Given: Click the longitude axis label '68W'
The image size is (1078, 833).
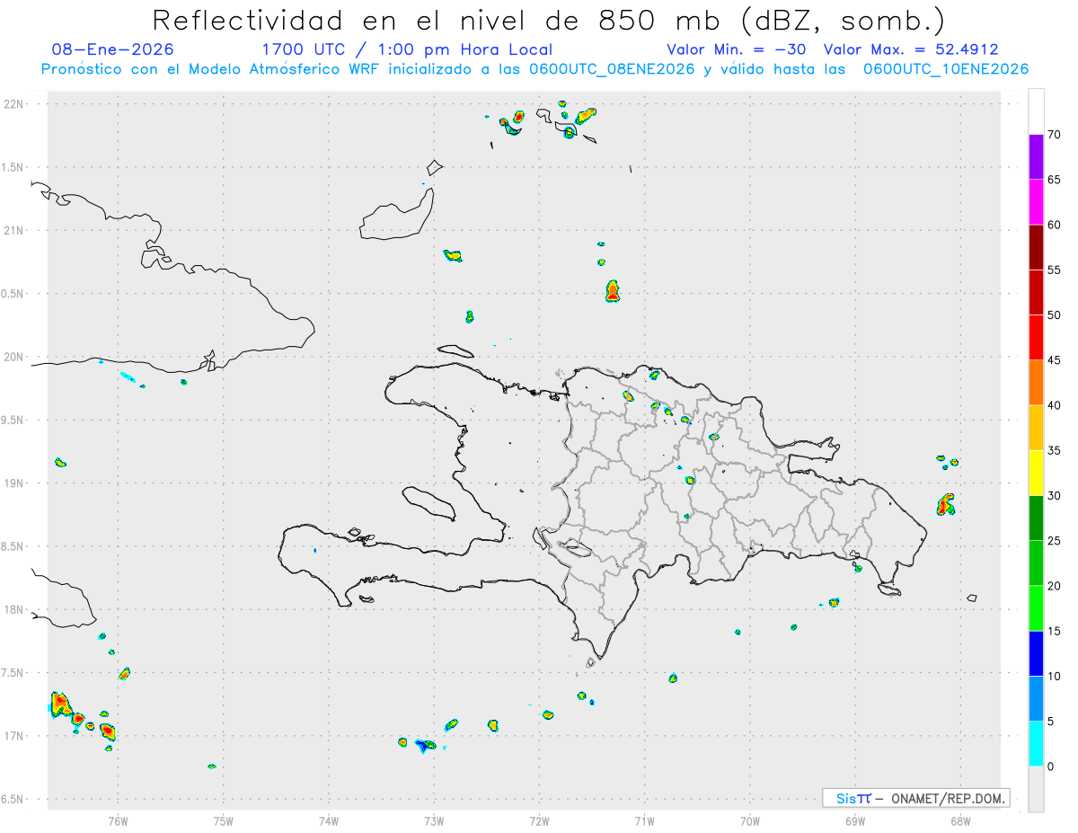Looking at the screenshot, I should (x=960, y=820).
